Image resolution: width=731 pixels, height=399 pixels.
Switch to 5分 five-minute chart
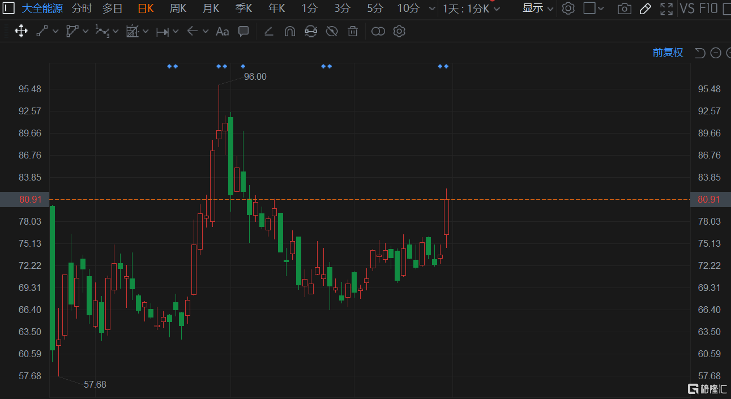tap(375, 8)
